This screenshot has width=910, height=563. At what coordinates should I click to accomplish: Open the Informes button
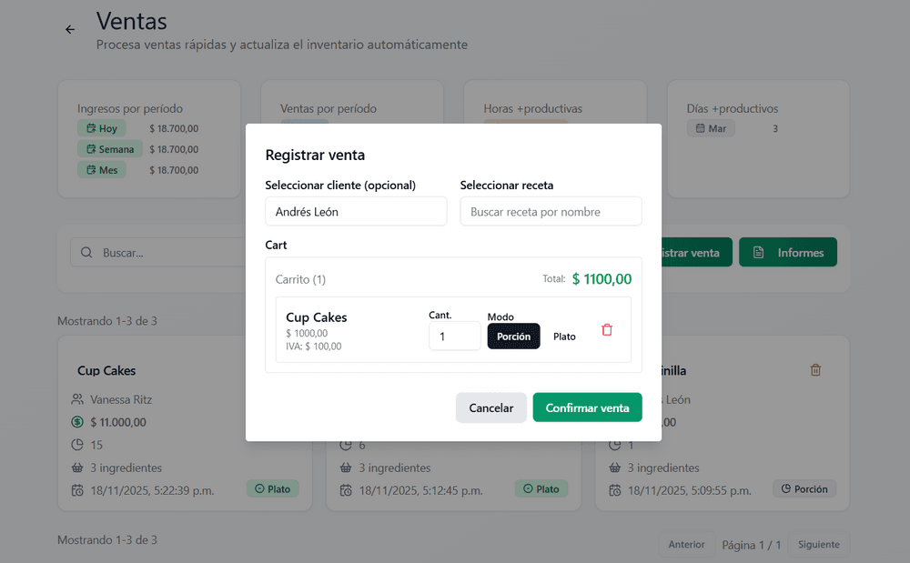[788, 253]
